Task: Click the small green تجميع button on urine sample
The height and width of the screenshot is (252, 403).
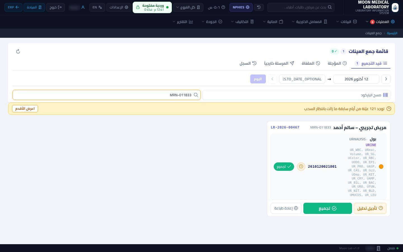Action: click(284, 167)
